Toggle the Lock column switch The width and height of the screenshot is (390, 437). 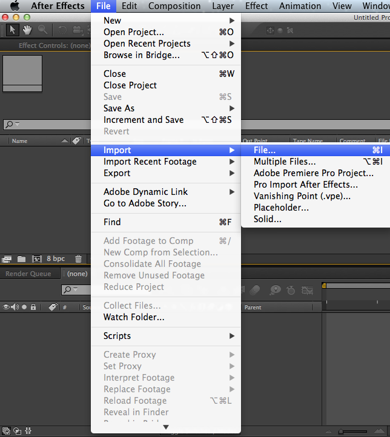point(33,307)
